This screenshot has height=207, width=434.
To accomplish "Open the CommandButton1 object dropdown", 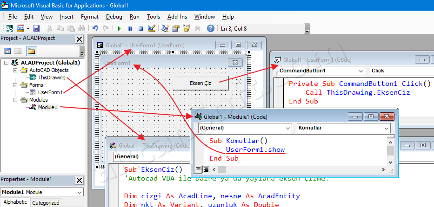I will pyautogui.click(x=361, y=71).
